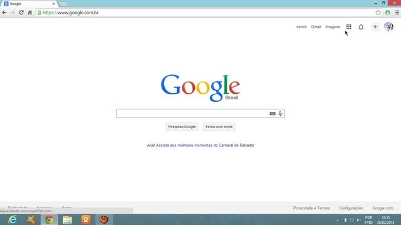
Task: Click the Pesquisa Google button
Action: [182, 127]
